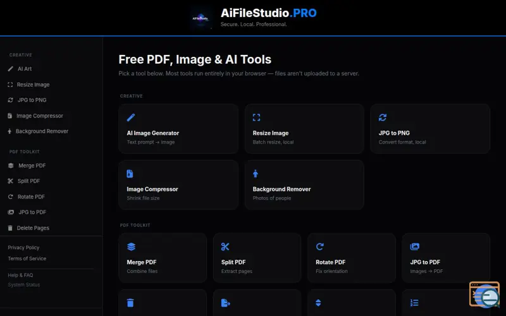The width and height of the screenshot is (506, 316).
Task: Click the AiFileStudio.PRO title text
Action: coord(268,13)
